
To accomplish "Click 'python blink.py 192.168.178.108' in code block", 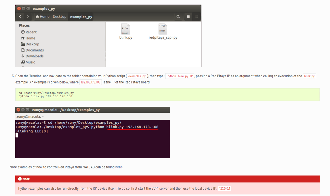I will point(45,96).
